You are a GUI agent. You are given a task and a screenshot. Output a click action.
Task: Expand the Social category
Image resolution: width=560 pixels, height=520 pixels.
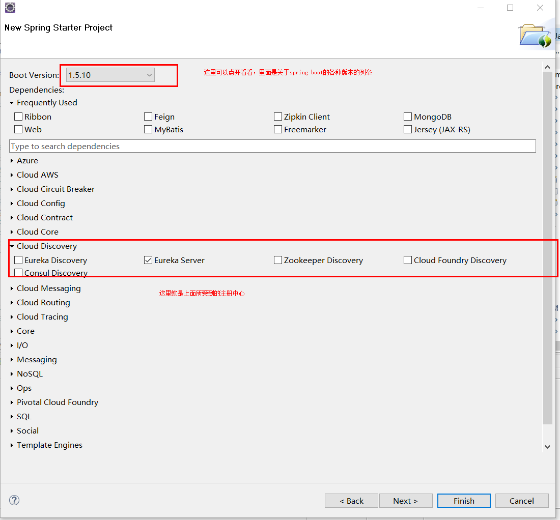click(x=12, y=431)
